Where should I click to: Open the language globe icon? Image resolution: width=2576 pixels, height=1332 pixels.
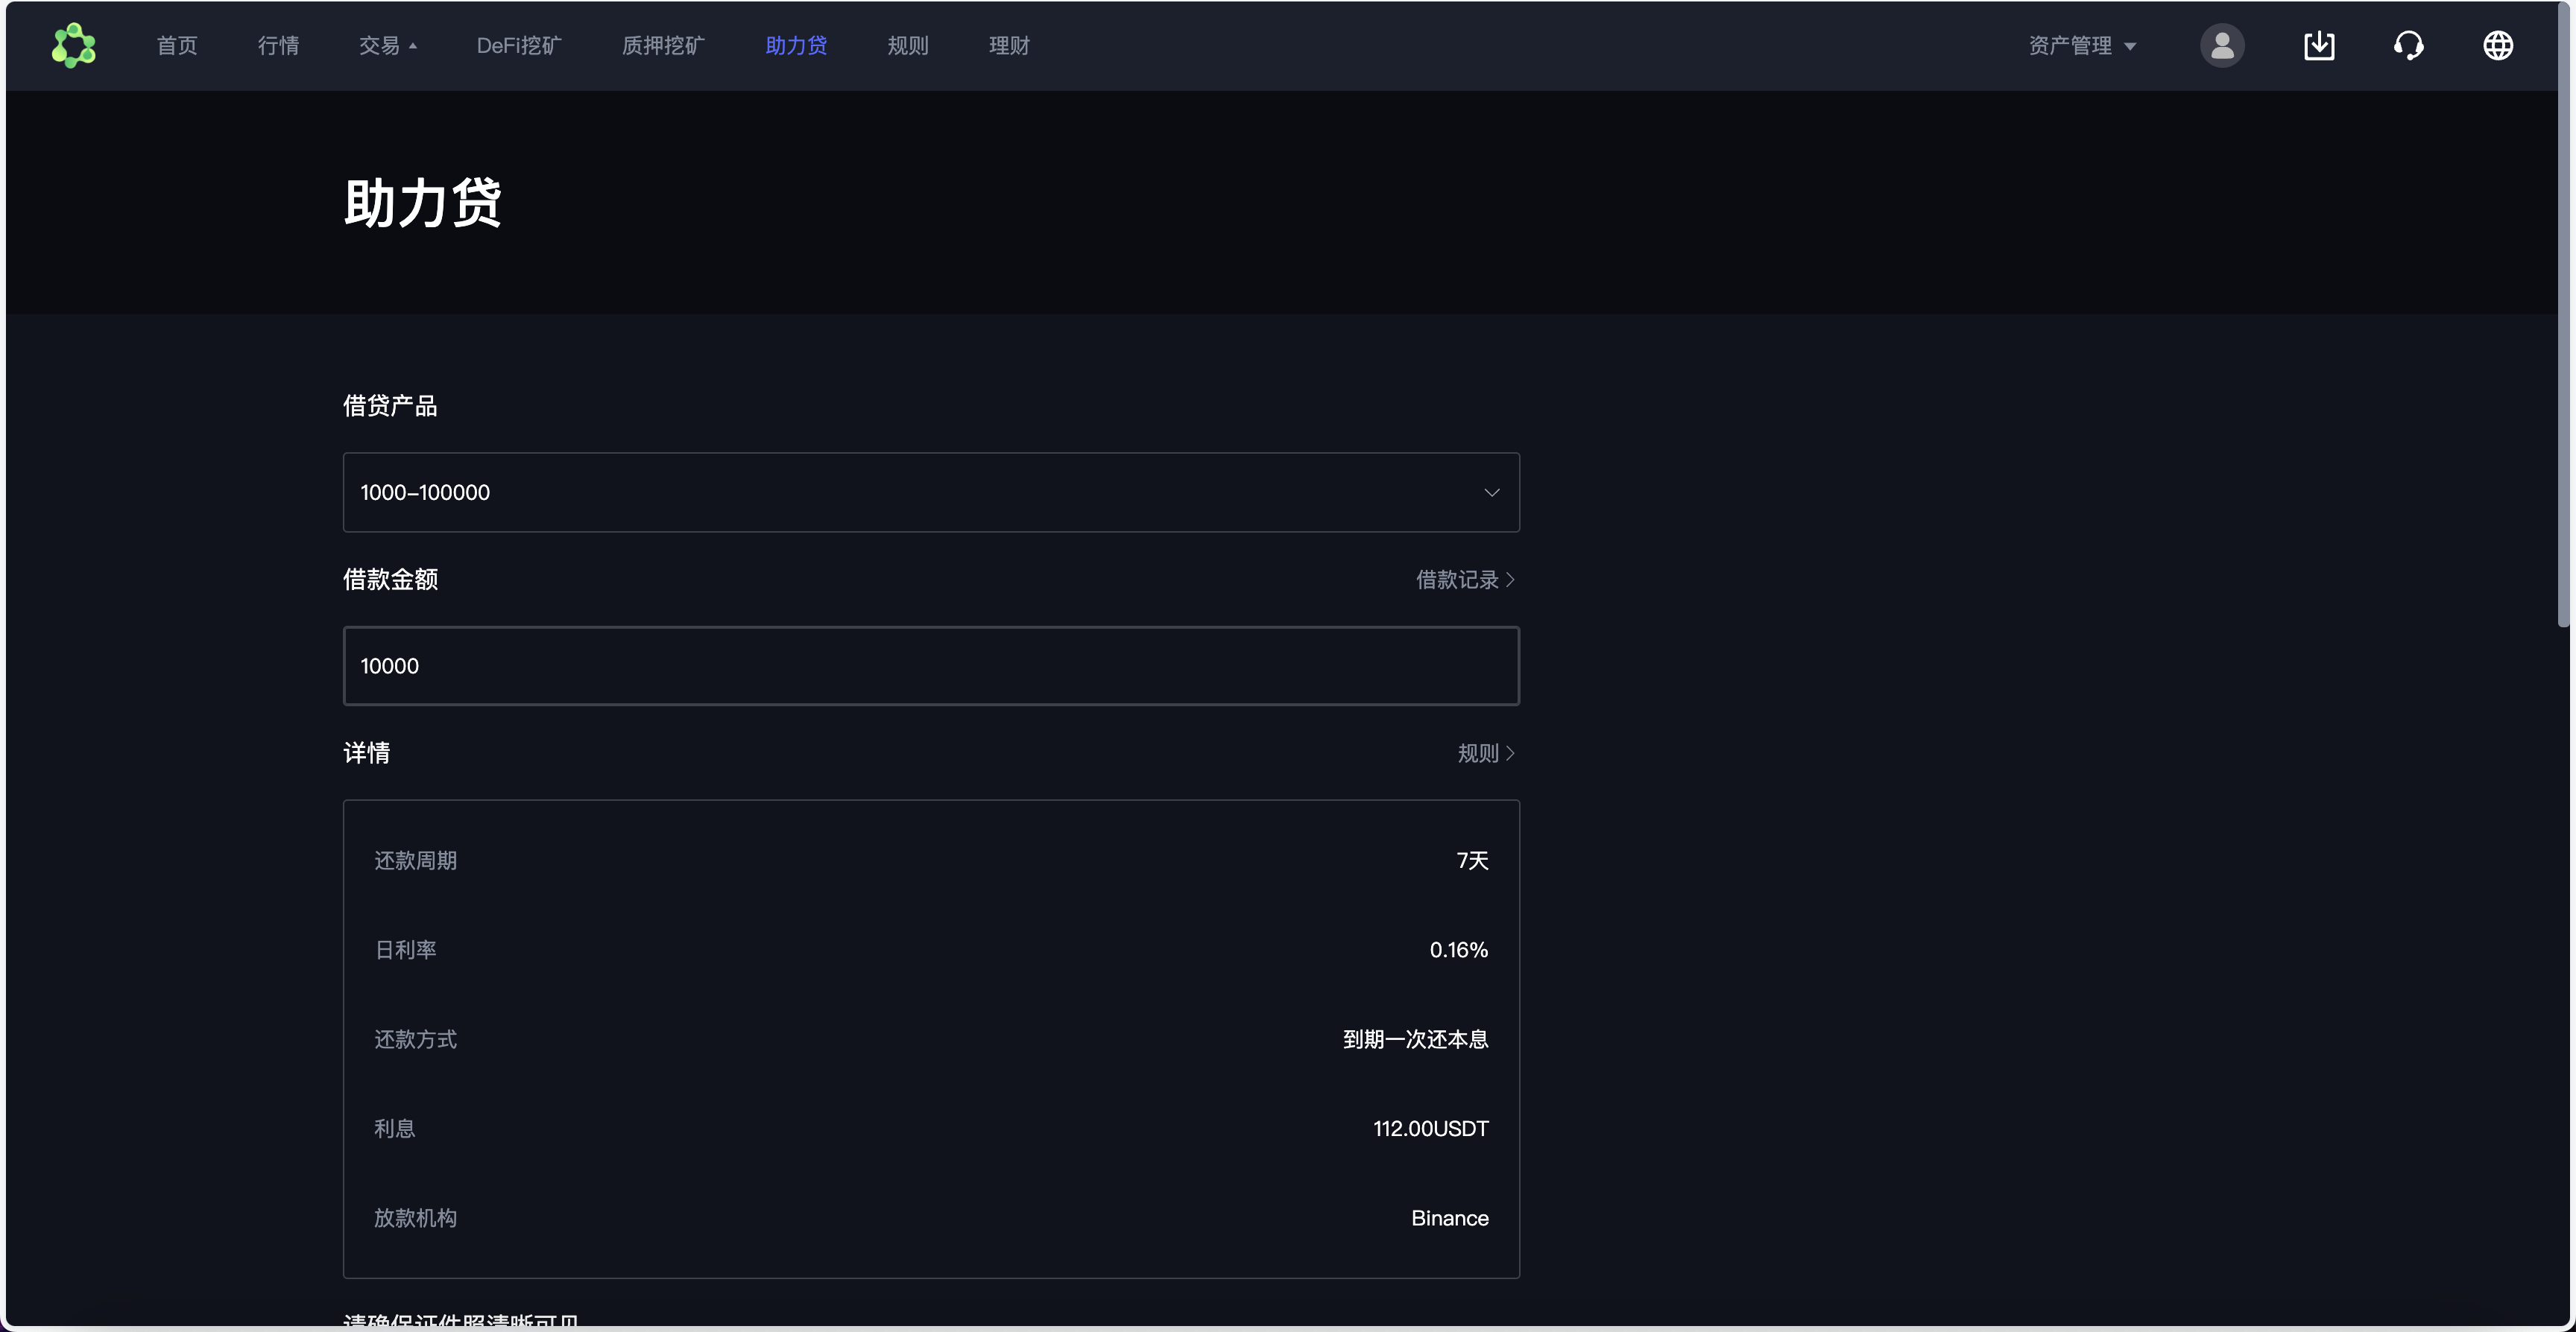point(2497,45)
